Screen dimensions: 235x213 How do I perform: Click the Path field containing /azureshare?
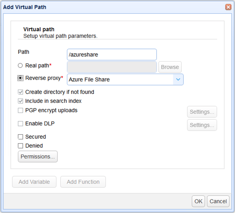point(112,55)
